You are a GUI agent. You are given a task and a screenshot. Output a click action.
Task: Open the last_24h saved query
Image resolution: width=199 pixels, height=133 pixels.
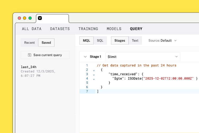tap(29, 67)
